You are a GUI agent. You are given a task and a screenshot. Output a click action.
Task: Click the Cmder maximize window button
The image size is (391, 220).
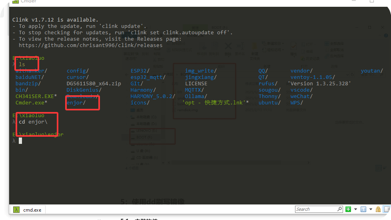(x=372, y=1)
